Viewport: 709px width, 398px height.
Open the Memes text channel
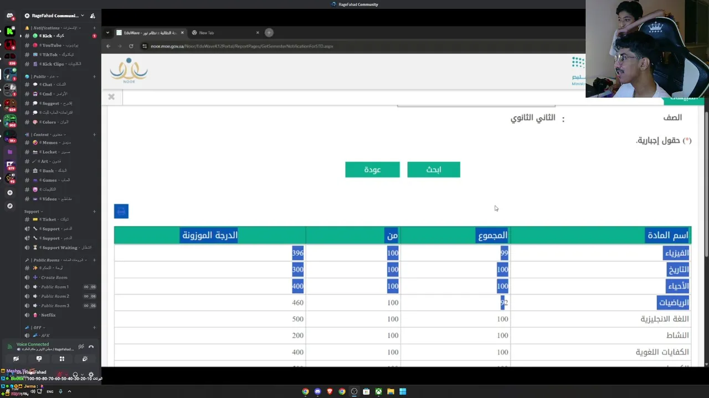tap(60, 143)
